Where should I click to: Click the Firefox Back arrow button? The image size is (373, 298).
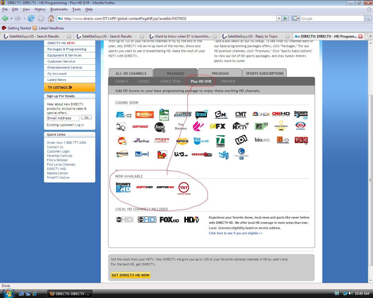pos(5,18)
